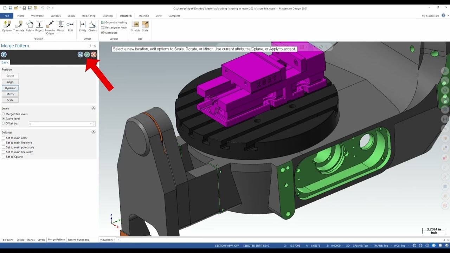Undo last action in quick access toolbar
This screenshot has height=253, width=450.
click(x=43, y=8)
